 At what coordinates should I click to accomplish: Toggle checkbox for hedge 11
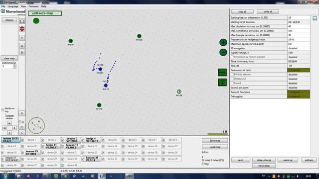(43, 146)
